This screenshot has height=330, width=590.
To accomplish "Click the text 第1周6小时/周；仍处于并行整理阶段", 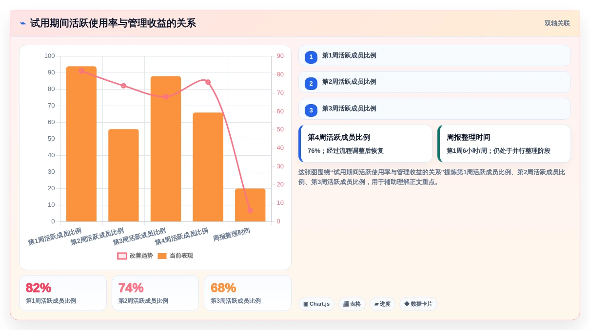I will click(x=498, y=151).
